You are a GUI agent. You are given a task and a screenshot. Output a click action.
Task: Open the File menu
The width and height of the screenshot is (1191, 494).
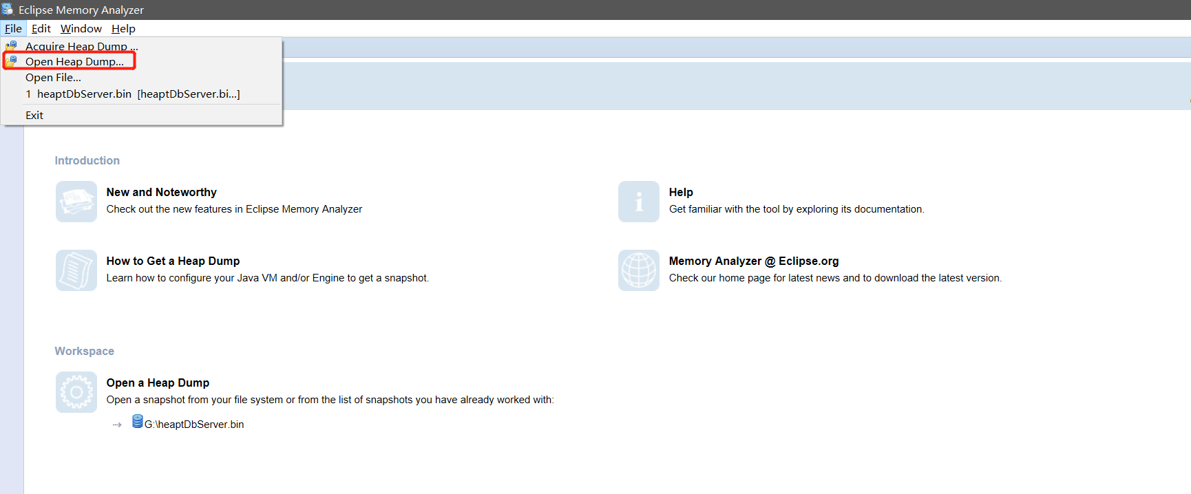13,29
